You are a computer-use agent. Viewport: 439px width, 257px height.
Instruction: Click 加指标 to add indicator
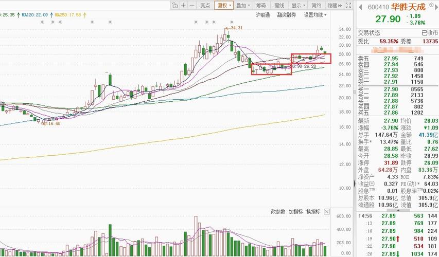(295, 211)
